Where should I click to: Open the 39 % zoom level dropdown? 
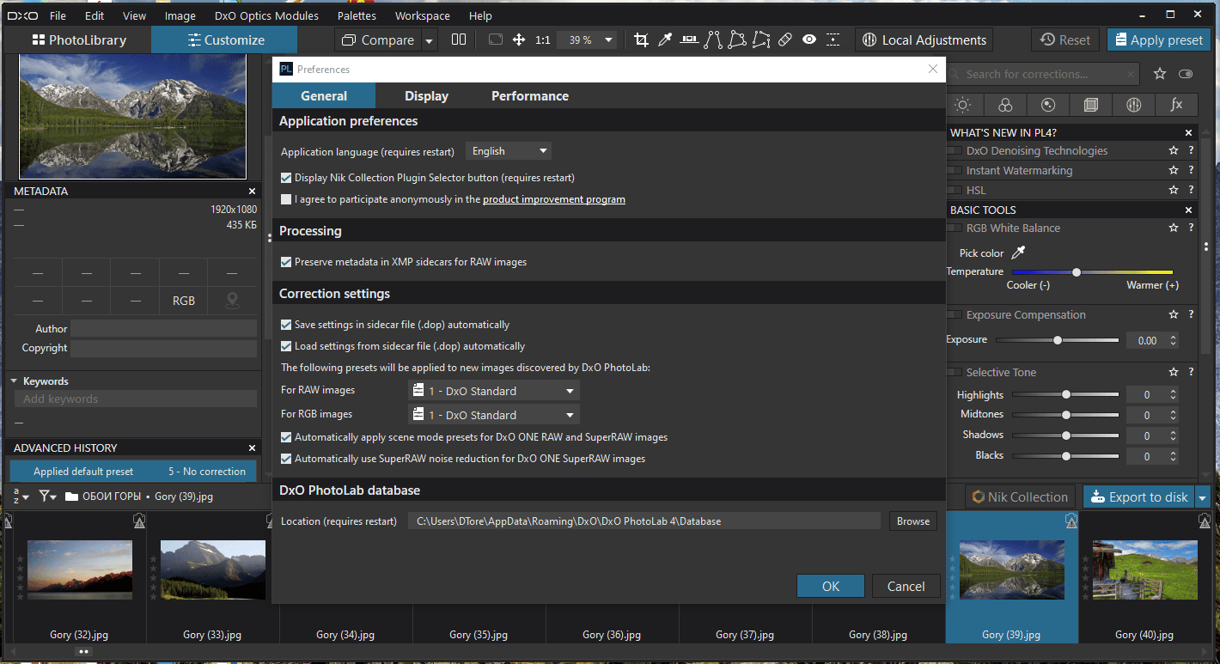pyautogui.click(x=587, y=40)
